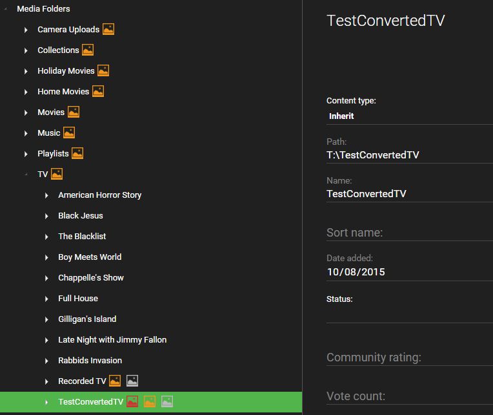Expand the Holiday Movies folder
The height and width of the screenshot is (415, 493).
26,71
